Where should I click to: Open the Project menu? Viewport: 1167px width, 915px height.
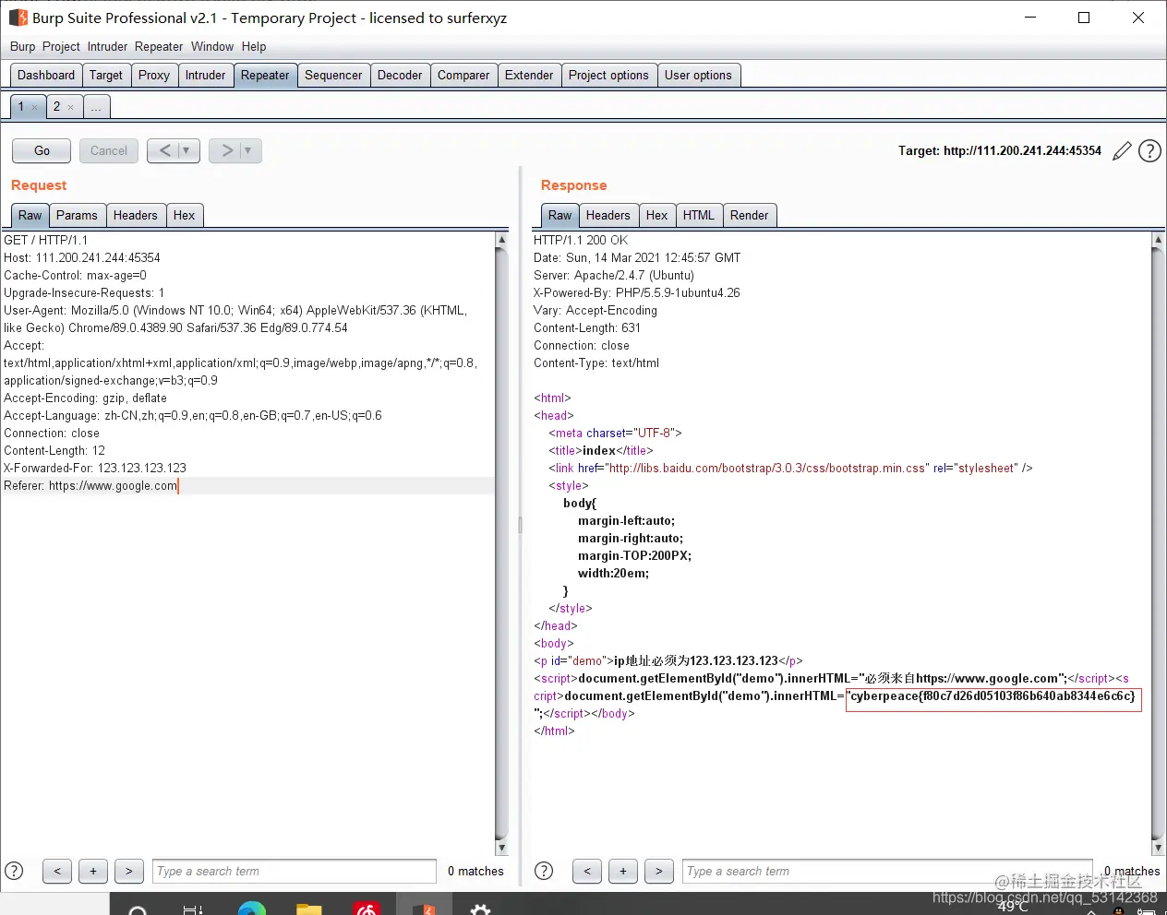(61, 46)
